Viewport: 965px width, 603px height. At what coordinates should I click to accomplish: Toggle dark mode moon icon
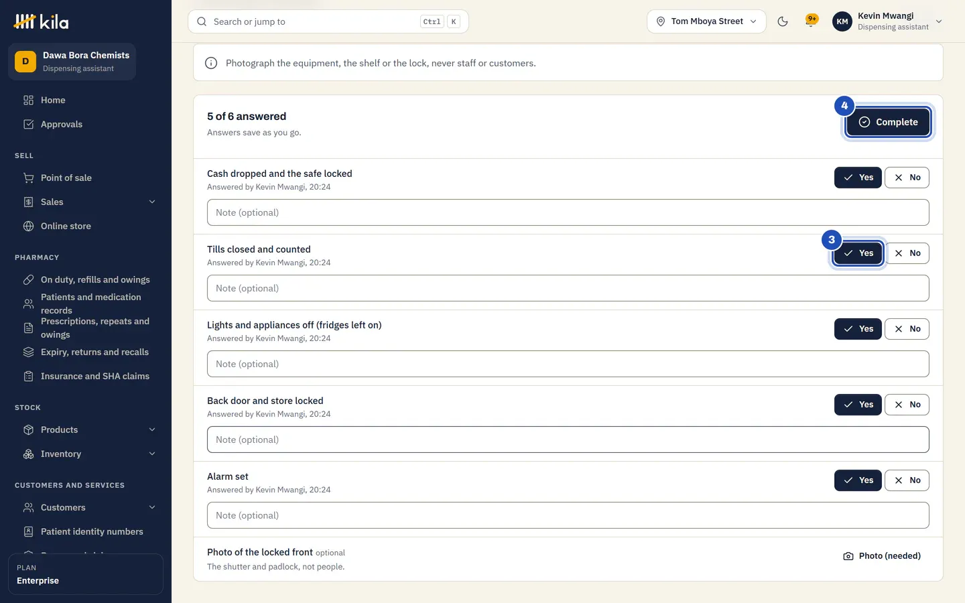(x=782, y=21)
